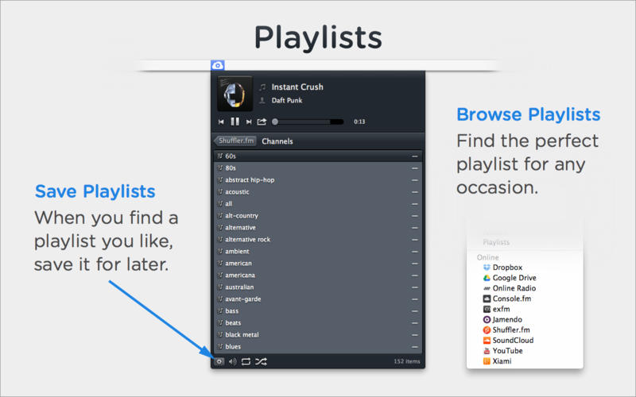Click the playlist icon beside 80s
The width and height of the screenshot is (636, 397).
220,168
